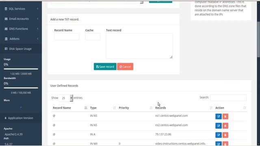260x146 pixels.
Task: Click the DNS Functions sidebar icon
Action: coord(6,29)
